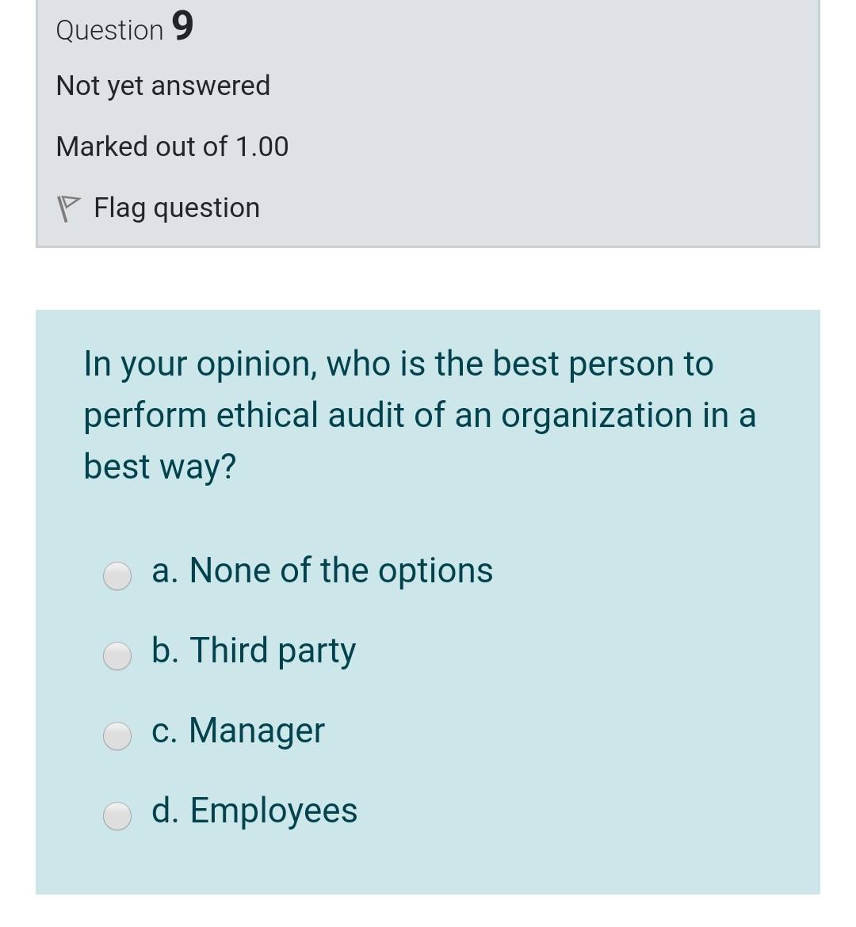This screenshot has width=856, height=927.
Task: Click the Question 9 heading
Action: click(x=124, y=29)
